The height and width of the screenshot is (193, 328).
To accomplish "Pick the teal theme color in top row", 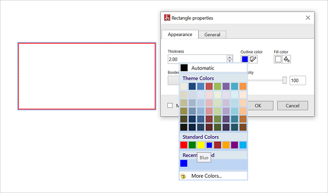I will pyautogui.click(x=235, y=86).
